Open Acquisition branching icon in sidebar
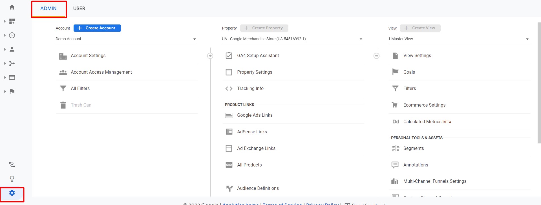541x205 pixels. click(12, 64)
